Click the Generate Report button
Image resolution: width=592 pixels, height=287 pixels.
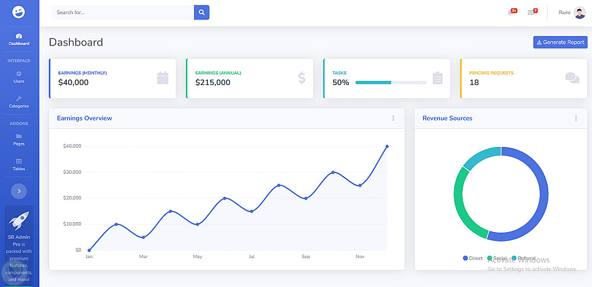tap(560, 43)
